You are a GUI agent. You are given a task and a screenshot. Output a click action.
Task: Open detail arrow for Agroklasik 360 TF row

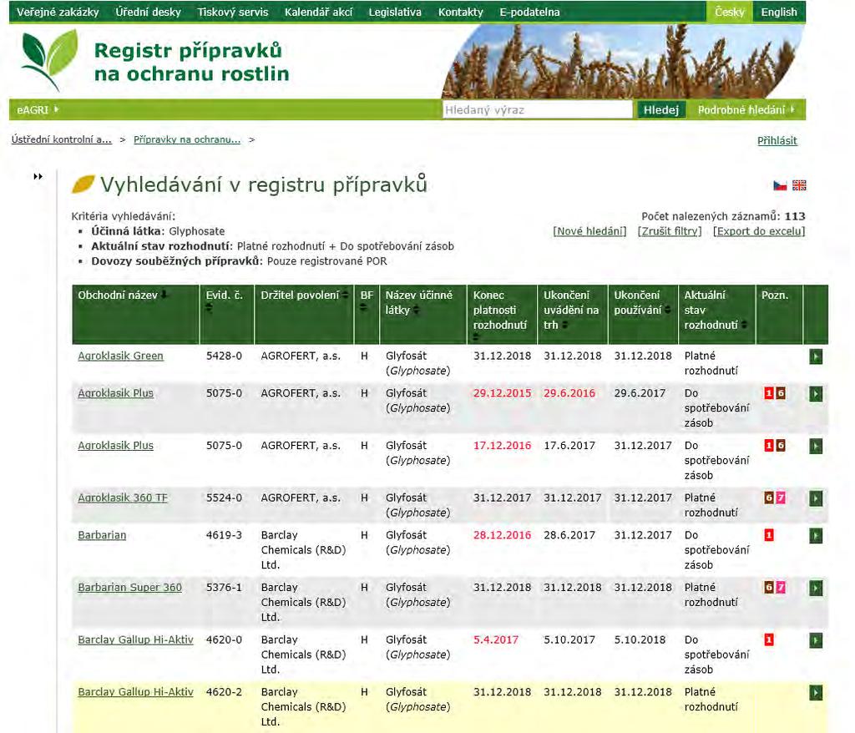pyautogui.click(x=816, y=498)
